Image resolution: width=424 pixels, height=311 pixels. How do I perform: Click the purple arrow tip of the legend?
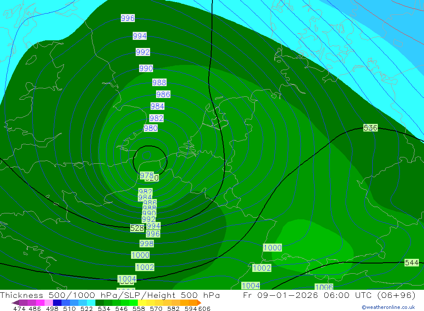(15, 303)
